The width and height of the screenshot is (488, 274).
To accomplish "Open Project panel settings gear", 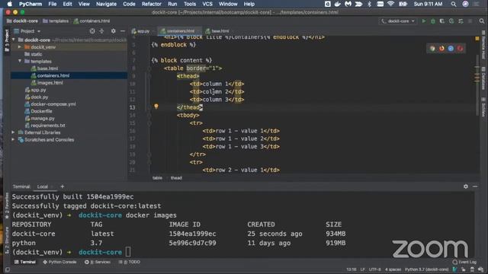I will click(114, 31).
